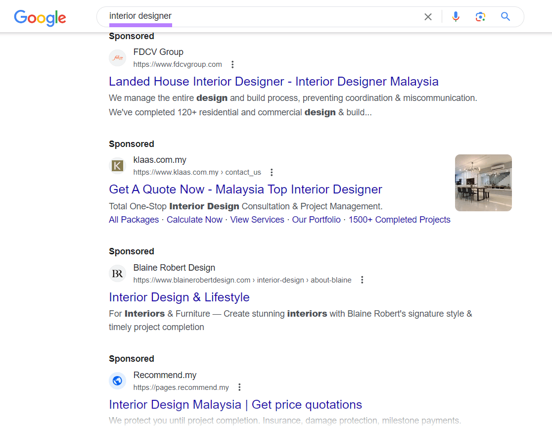This screenshot has width=552, height=430.
Task: Open the Get A Quote Now result
Action: pyautogui.click(x=245, y=189)
